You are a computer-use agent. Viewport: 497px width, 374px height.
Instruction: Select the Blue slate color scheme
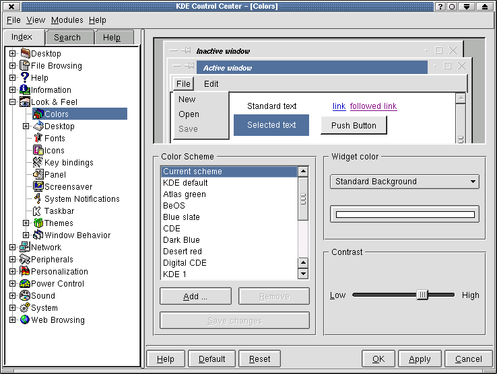[229, 217]
